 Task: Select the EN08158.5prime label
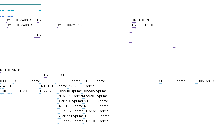pos(70,106)
